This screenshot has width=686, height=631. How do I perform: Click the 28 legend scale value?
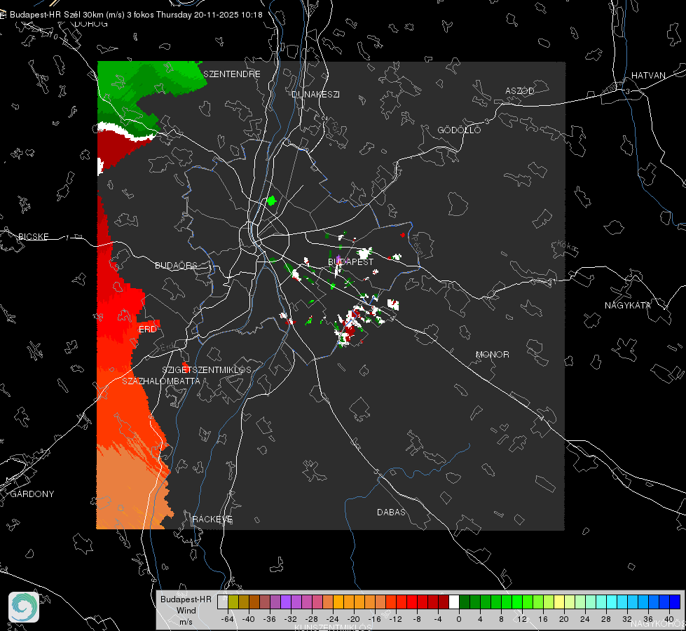[x=606, y=619]
